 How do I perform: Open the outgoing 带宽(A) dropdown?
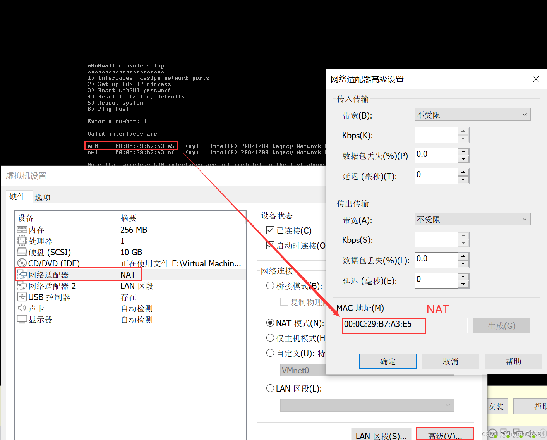(x=472, y=219)
